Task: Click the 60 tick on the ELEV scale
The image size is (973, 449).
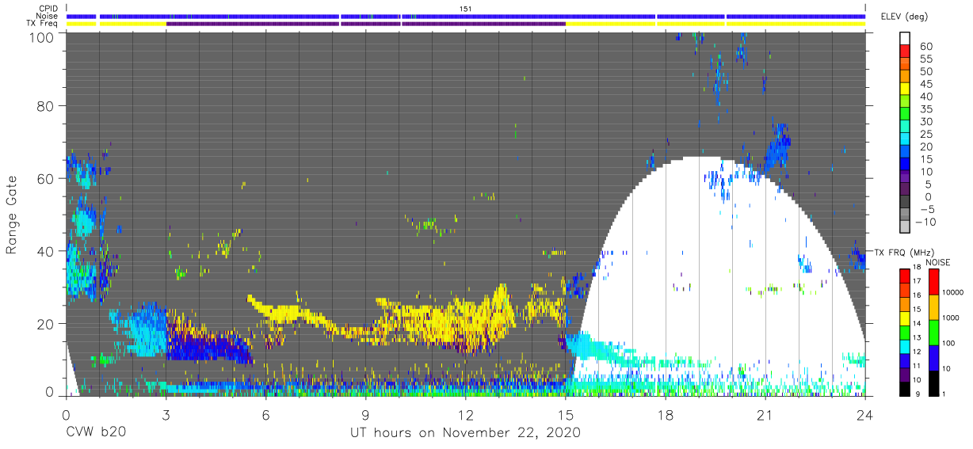Action: point(925,46)
